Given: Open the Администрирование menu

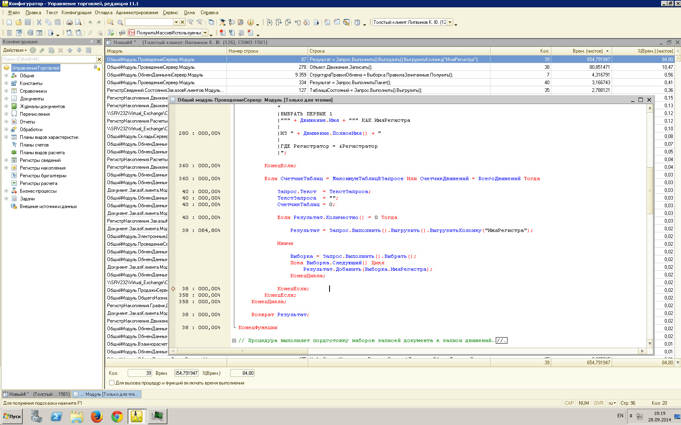Looking at the screenshot, I should coord(137,13).
